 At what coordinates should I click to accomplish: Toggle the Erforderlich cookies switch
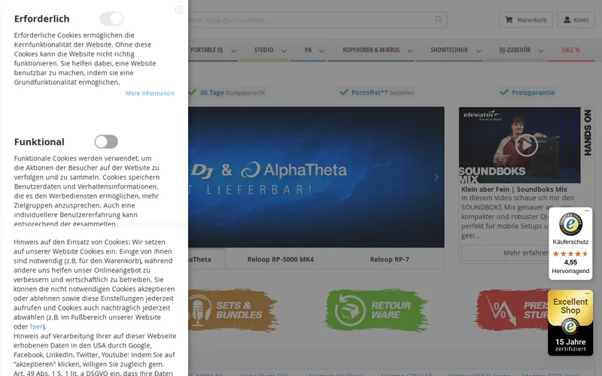[x=111, y=18]
